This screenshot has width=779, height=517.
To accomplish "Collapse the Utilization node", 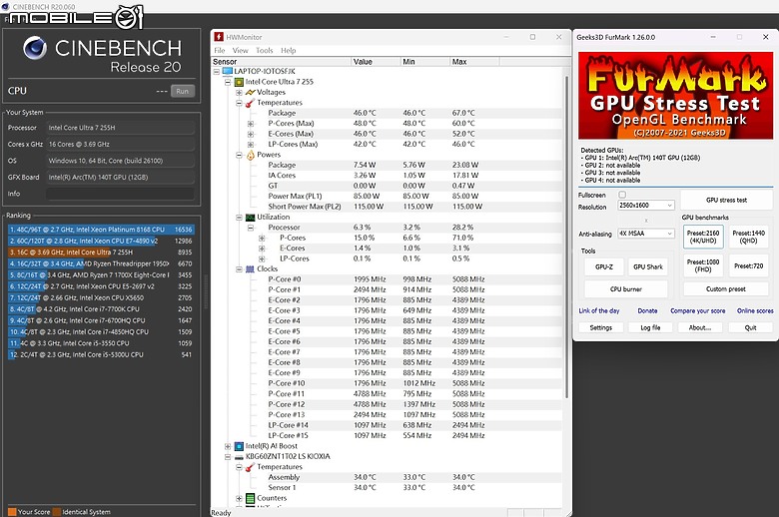I will [239, 217].
